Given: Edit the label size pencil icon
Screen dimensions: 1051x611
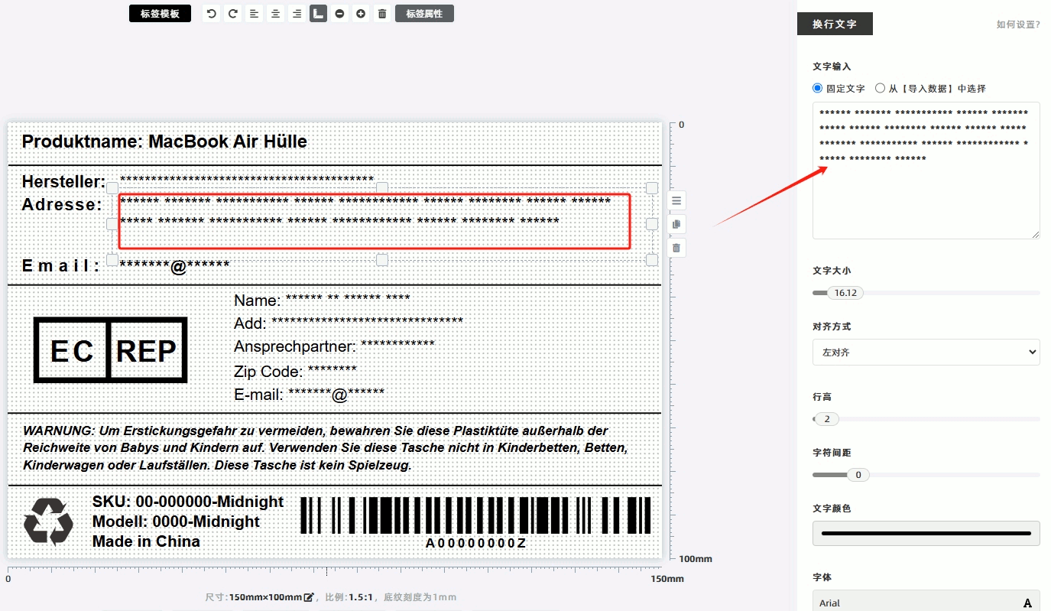Looking at the screenshot, I should 309,597.
